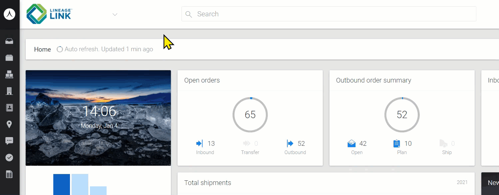499x195 pixels.
Task: Click the search magnifier icon
Action: point(189,14)
